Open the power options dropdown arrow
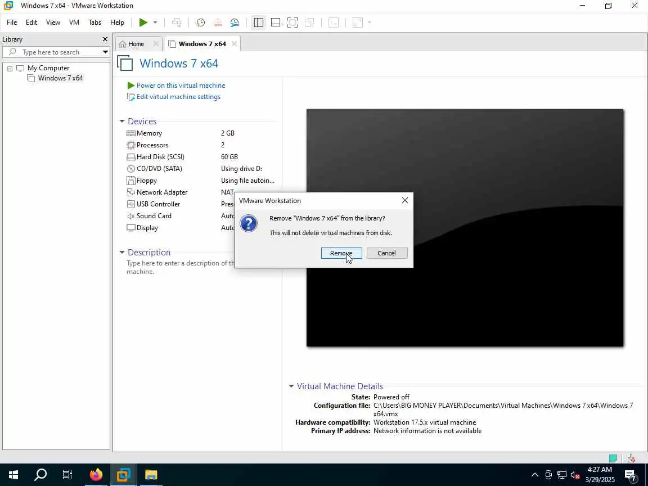 pos(155,22)
